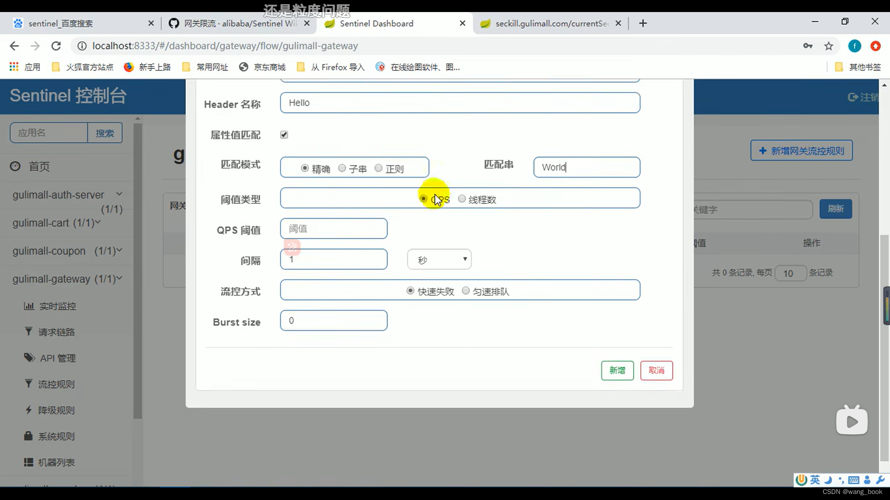The height and width of the screenshot is (500, 890).
Task: Uncheck the 属性值匹配 checkbox
Action: tap(284, 135)
